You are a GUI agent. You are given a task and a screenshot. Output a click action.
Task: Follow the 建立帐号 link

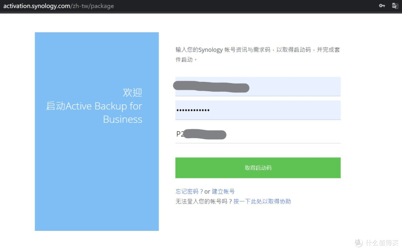click(x=223, y=191)
